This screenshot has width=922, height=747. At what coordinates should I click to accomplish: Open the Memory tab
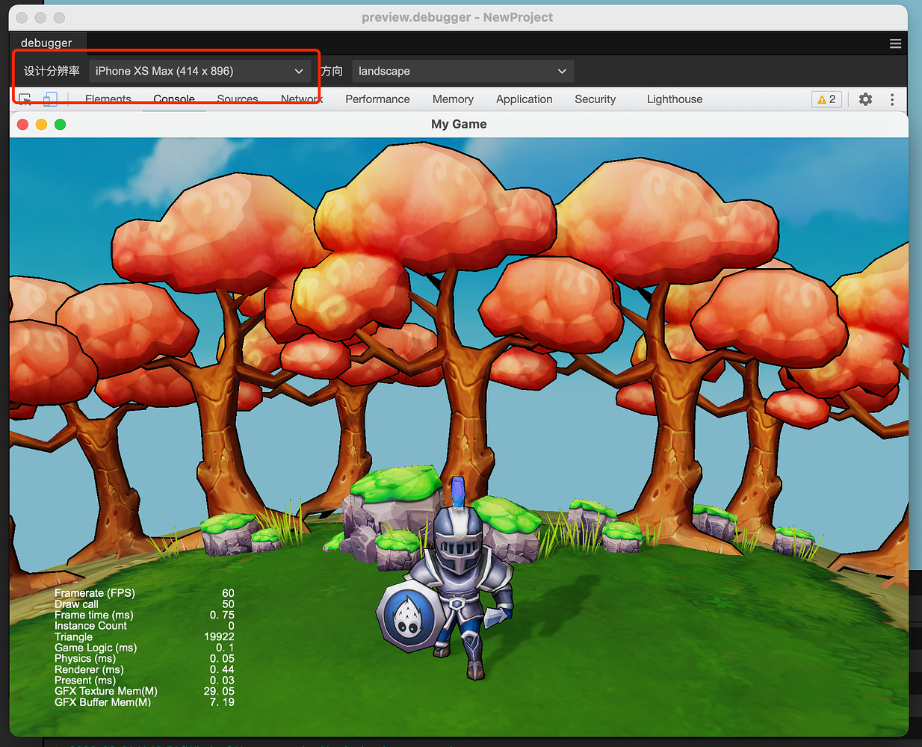coord(453,99)
